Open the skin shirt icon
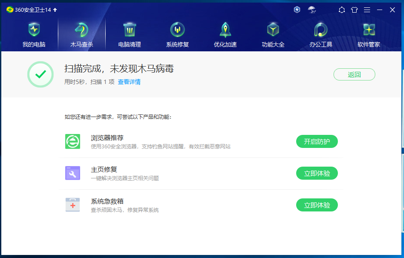The height and width of the screenshot is (258, 404). 354,10
